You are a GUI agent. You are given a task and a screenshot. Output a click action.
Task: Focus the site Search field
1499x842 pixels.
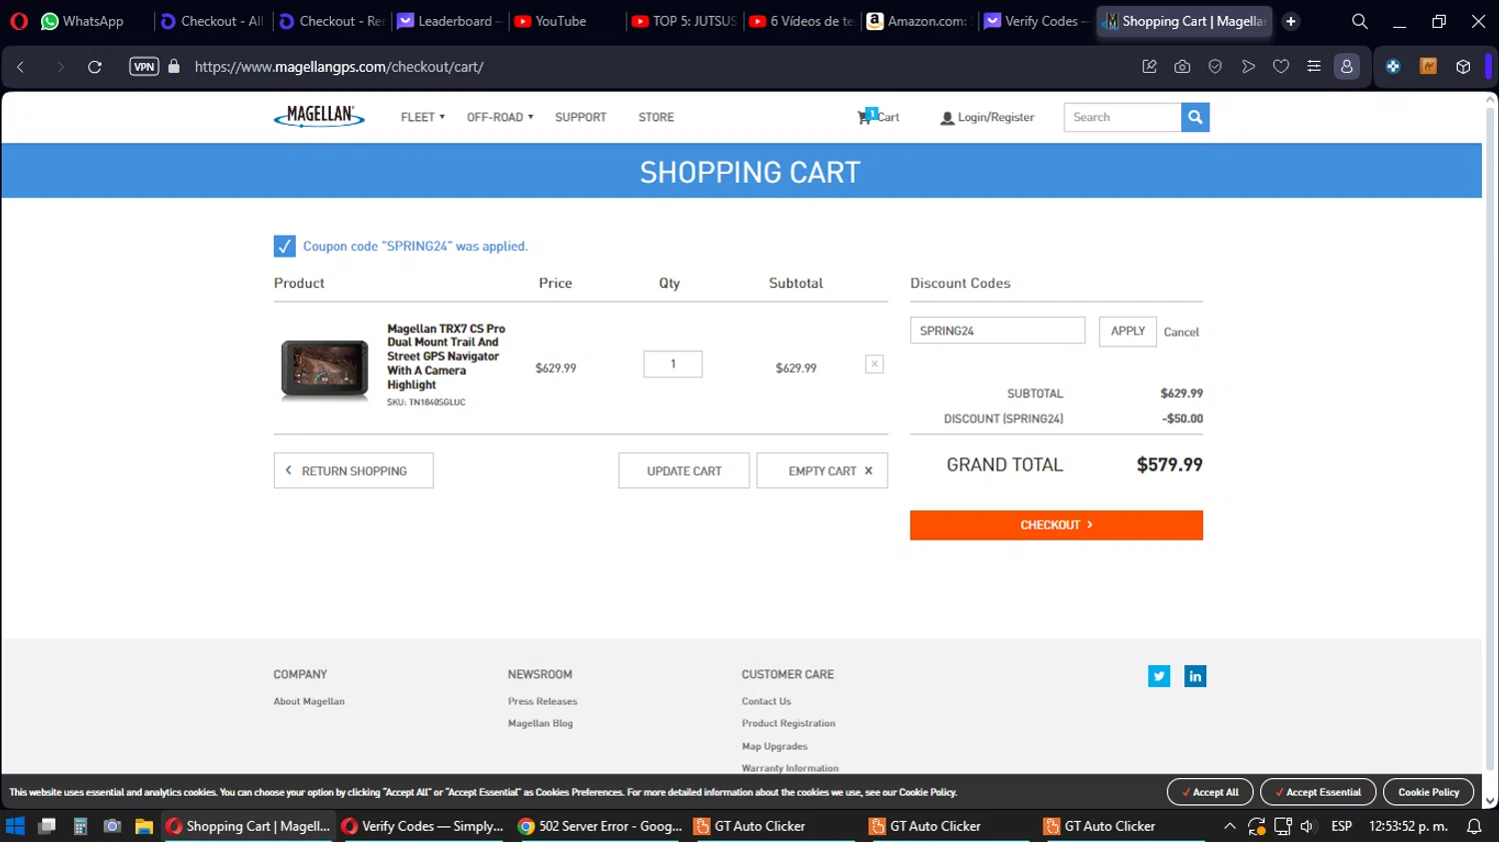pos(1122,117)
